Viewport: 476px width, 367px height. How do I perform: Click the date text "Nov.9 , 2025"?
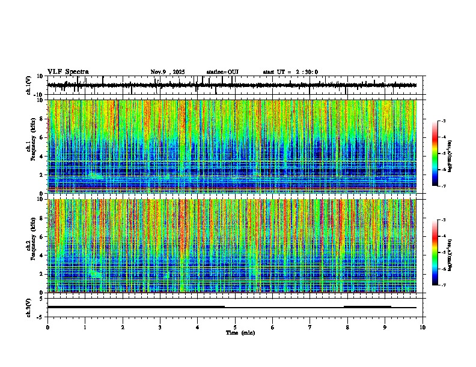pos(168,72)
